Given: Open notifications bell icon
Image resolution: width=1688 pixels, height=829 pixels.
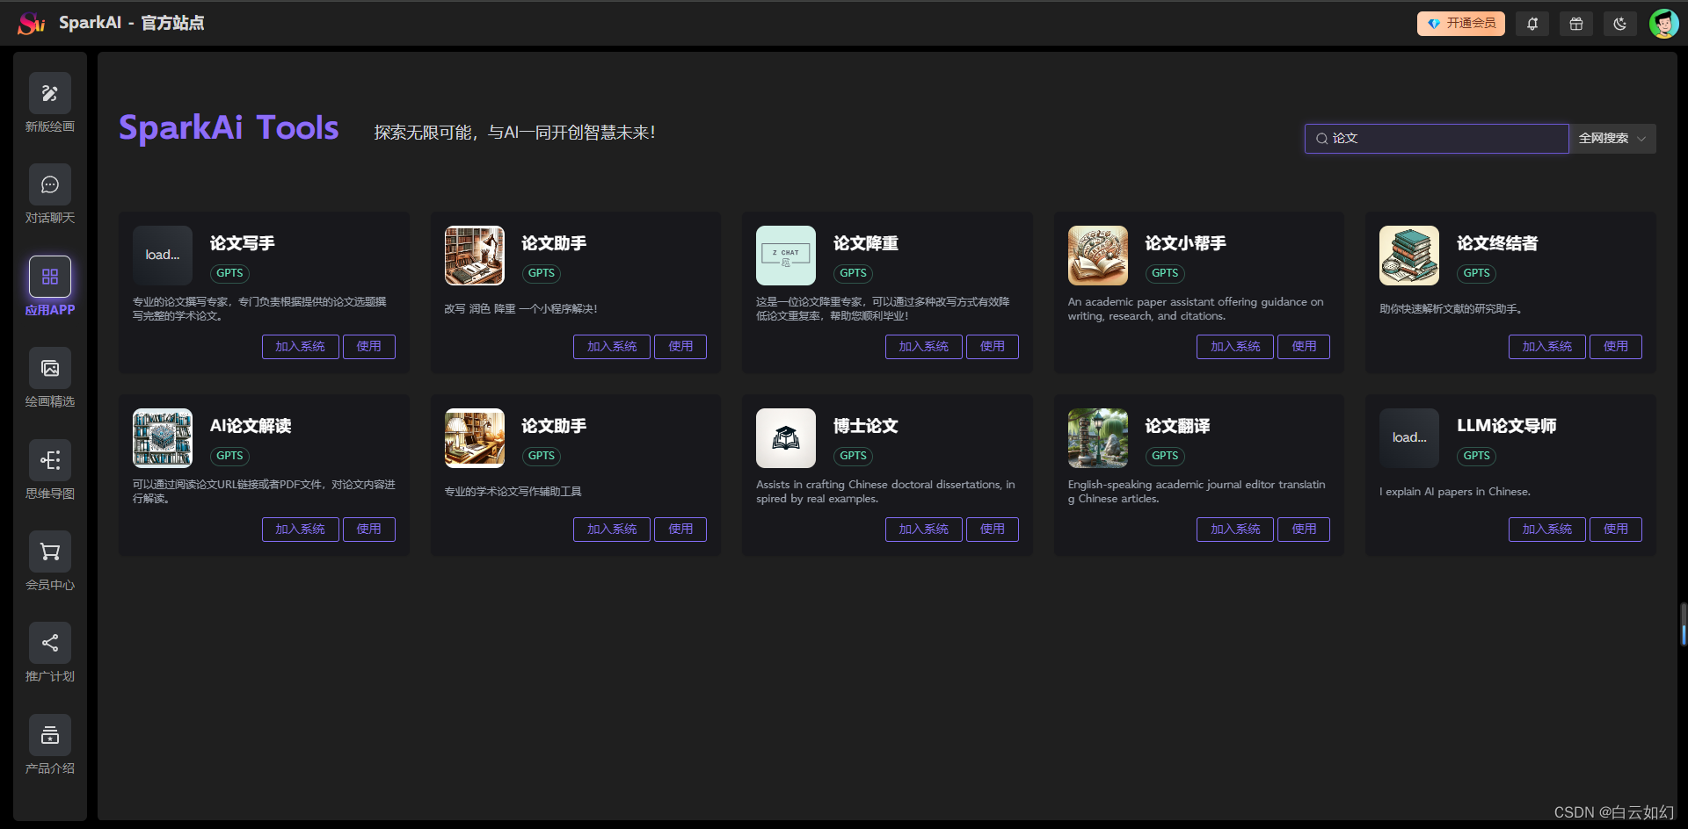Looking at the screenshot, I should point(1532,24).
